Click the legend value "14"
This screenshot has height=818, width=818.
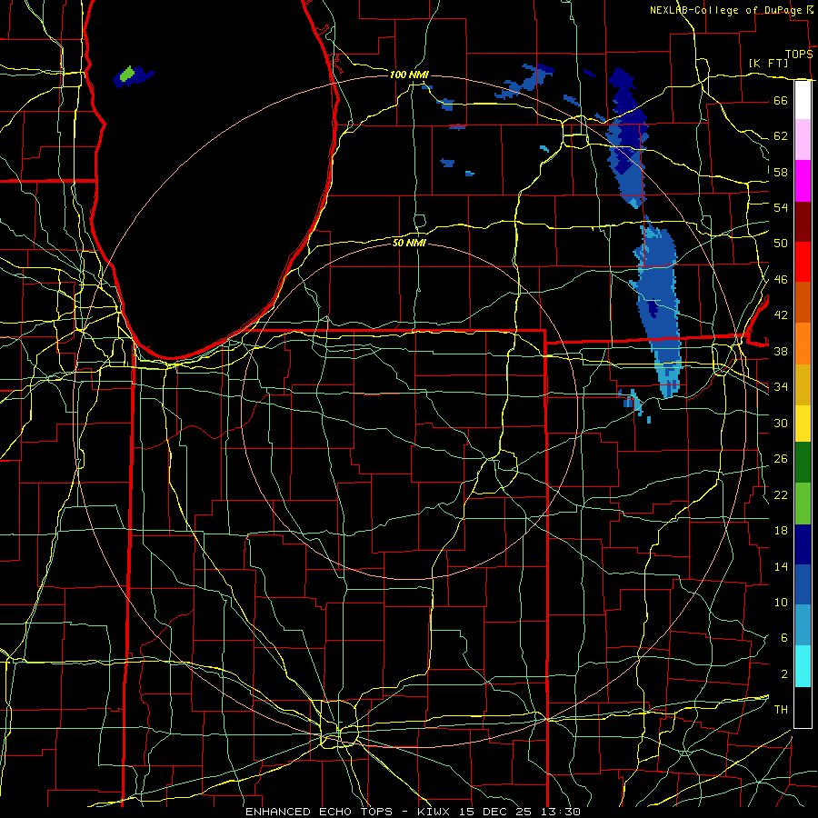781,566
